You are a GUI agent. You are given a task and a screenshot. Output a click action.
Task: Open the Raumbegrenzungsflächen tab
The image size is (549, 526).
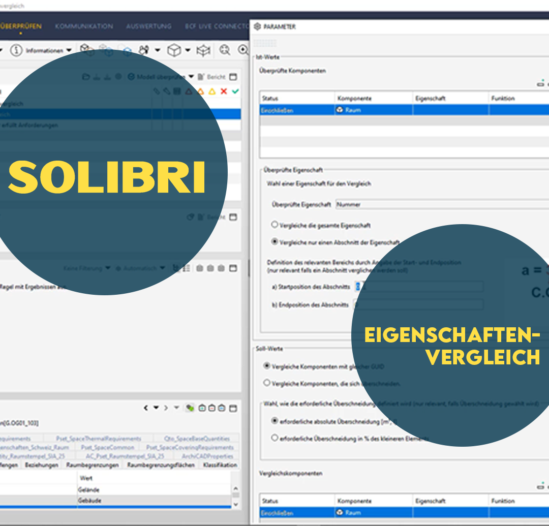pyautogui.click(x=161, y=465)
